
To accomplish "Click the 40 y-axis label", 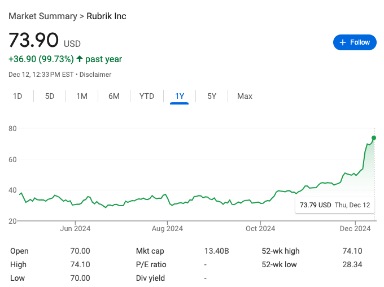I will coord(12,190).
